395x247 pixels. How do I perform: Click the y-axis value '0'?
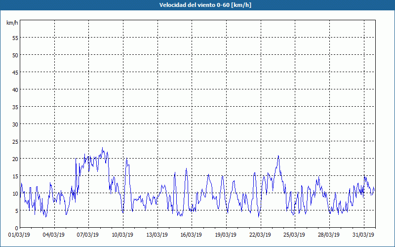(x=17, y=228)
